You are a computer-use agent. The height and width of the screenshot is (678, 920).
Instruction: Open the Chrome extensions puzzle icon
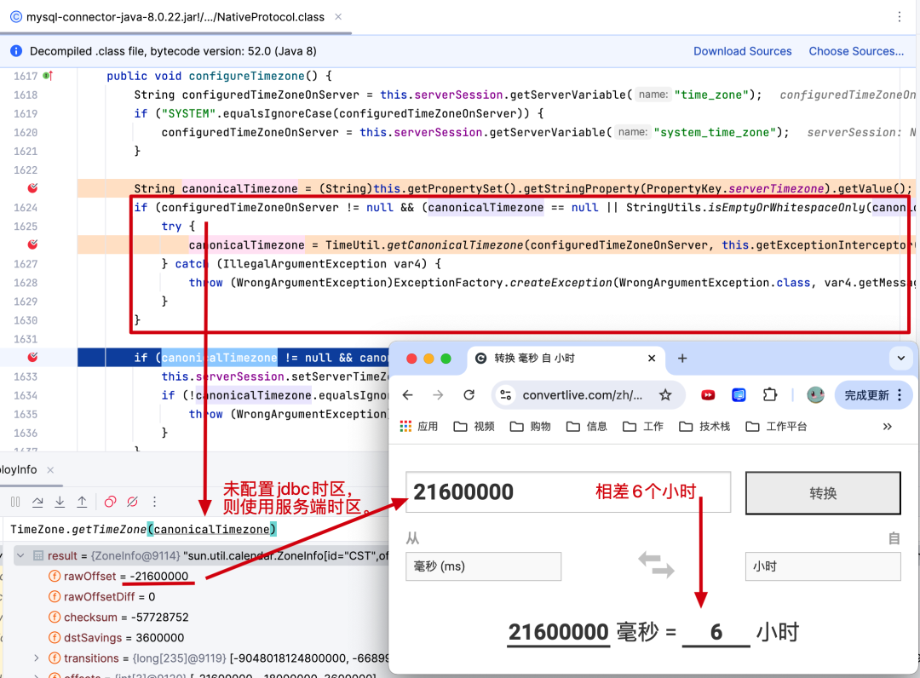click(770, 394)
